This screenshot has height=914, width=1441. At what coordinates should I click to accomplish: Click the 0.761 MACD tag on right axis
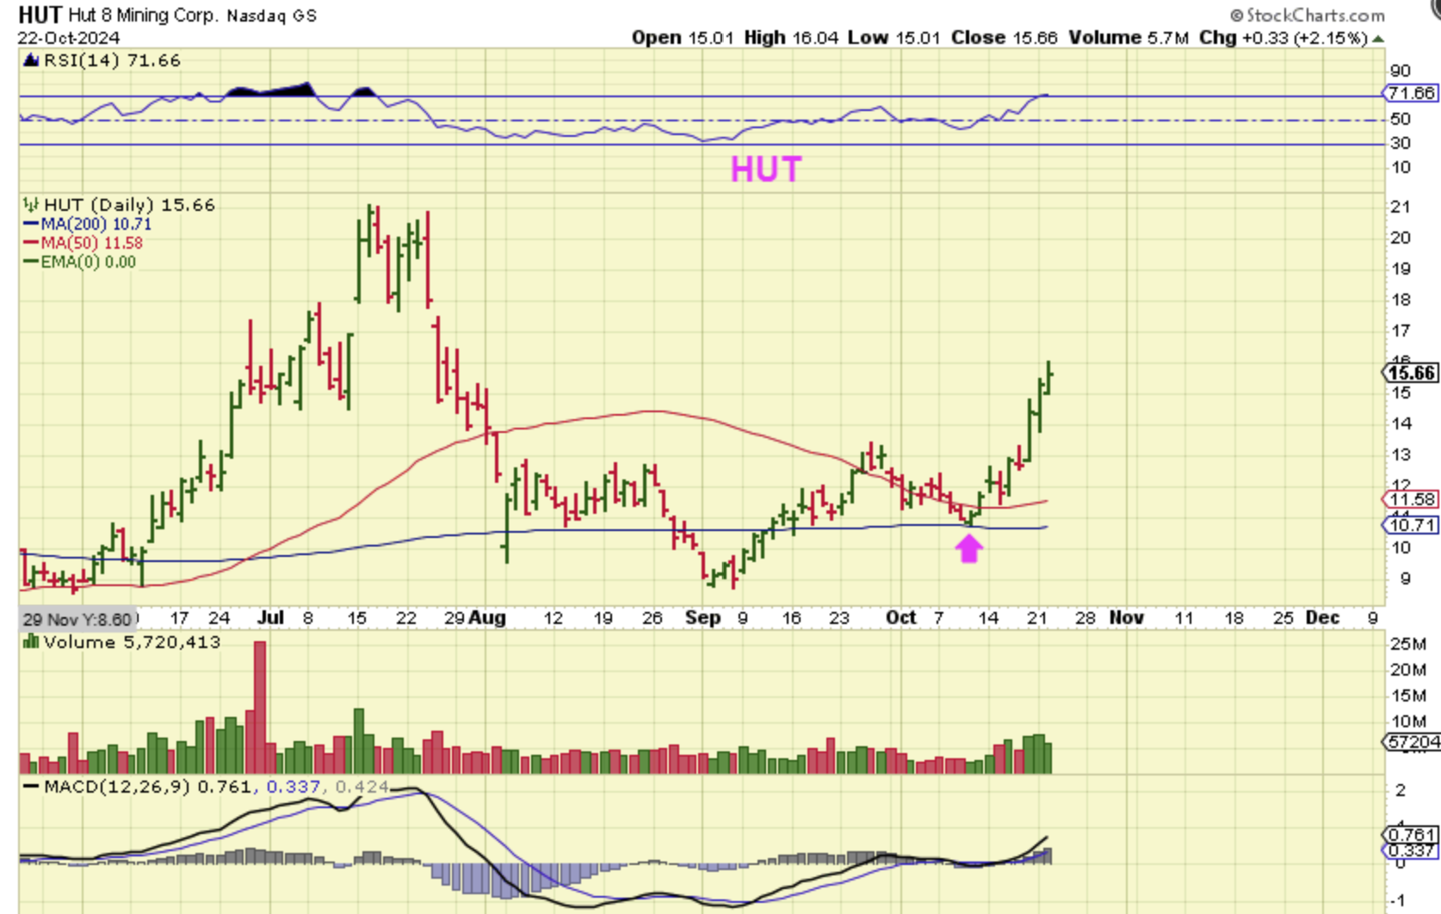click(x=1411, y=834)
